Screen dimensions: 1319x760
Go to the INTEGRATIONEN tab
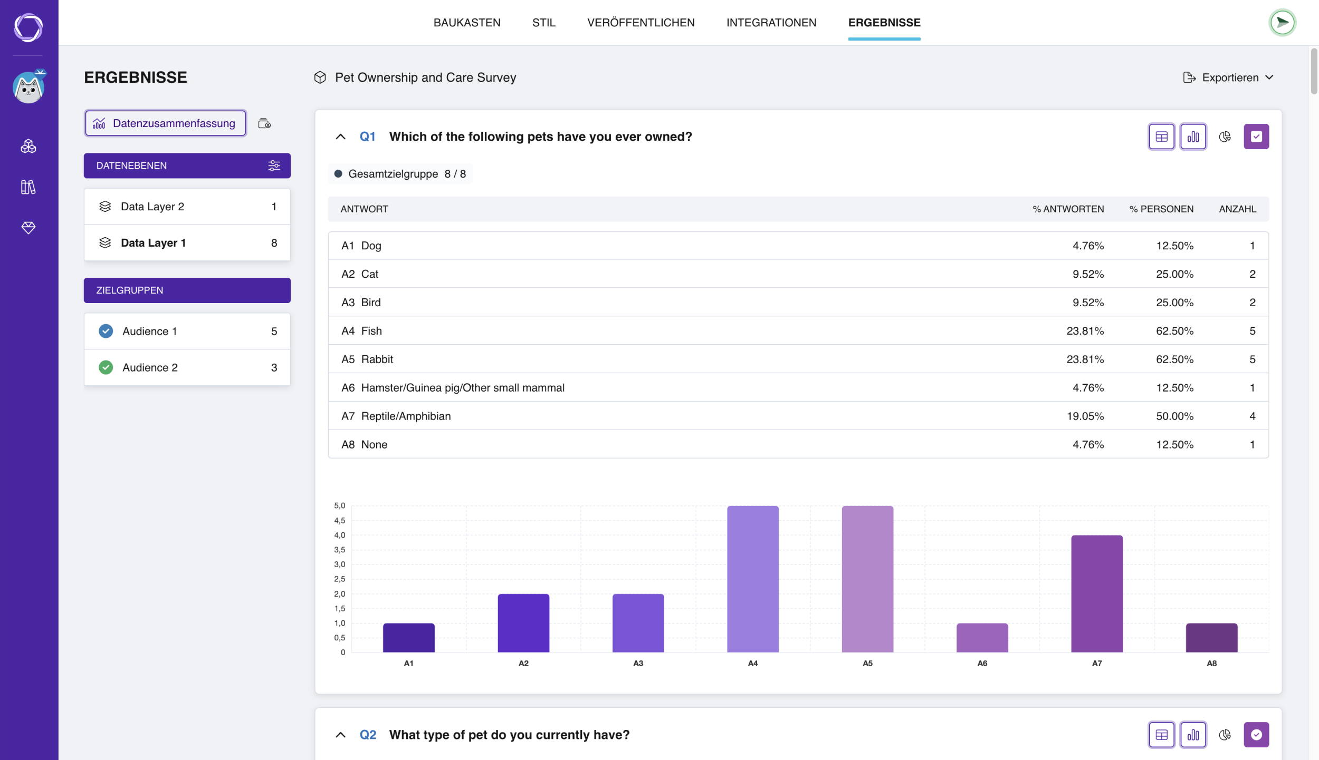771,23
